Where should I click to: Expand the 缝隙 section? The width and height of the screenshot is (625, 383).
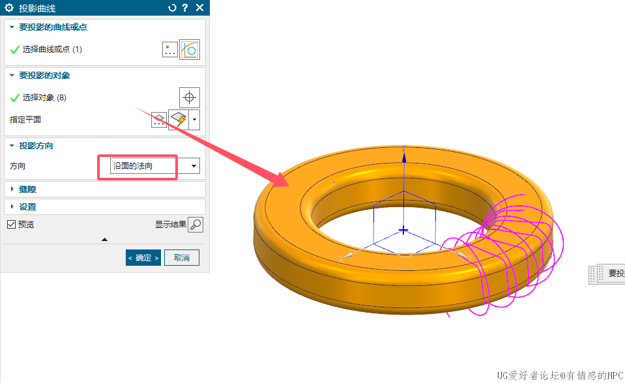tap(27, 189)
